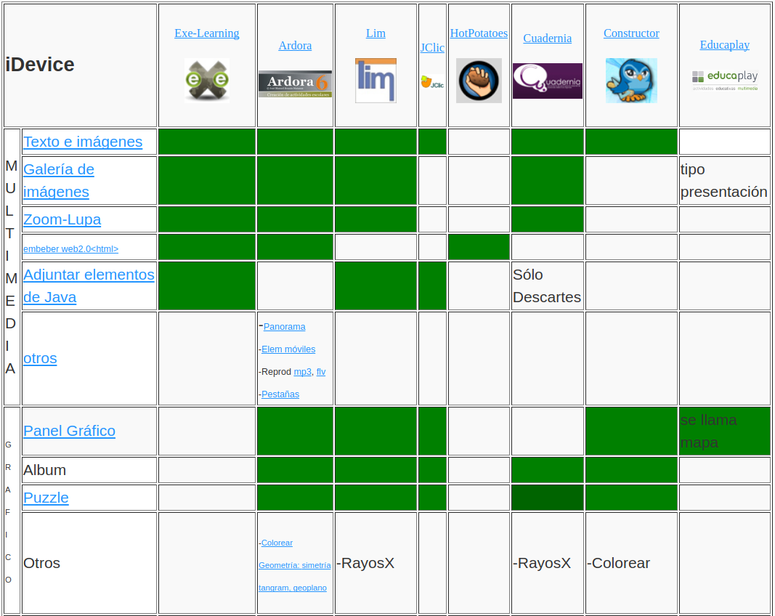Follow the 'Adjuntar elementos de Java' link
The image size is (775, 616).
click(89, 285)
